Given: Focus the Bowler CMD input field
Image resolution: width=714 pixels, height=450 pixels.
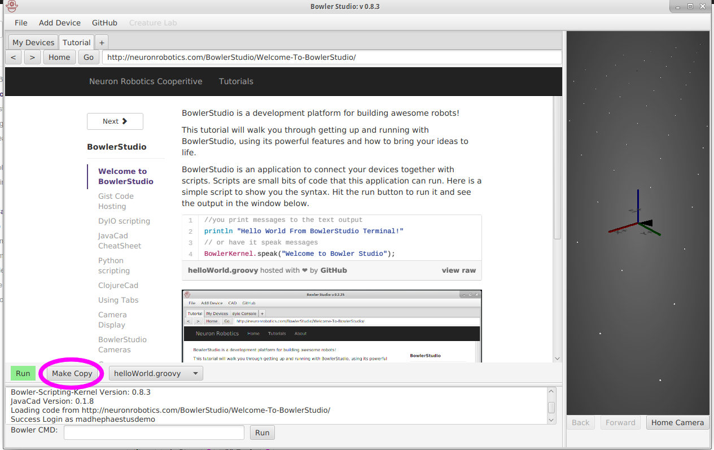Looking at the screenshot, I should tap(154, 432).
